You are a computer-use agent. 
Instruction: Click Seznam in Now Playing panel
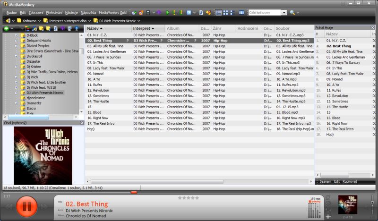pyautogui.click(x=325, y=181)
